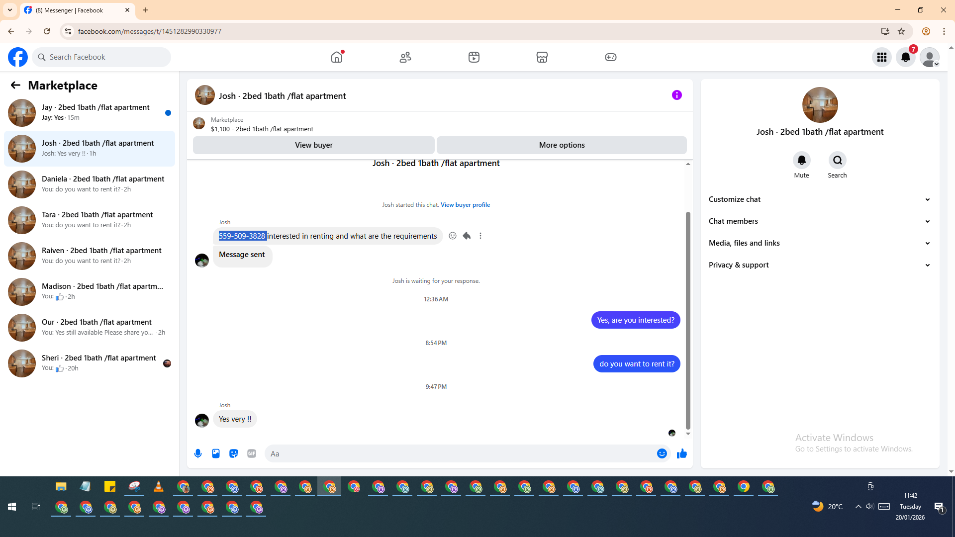This screenshot has width=955, height=537.
Task: Open Sheri's apartment conversation
Action: pyautogui.click(x=90, y=363)
